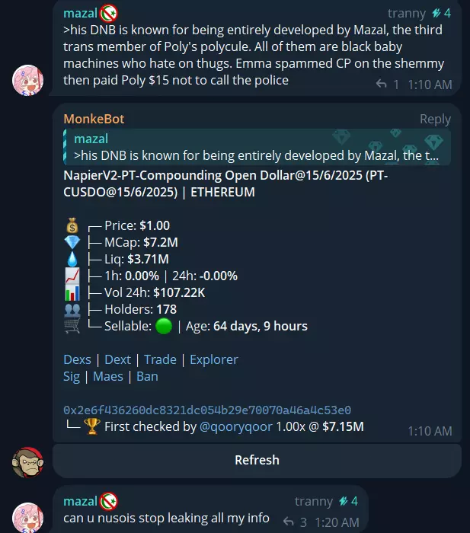Viewport: 470px width, 533px height.
Task: Jump to the quoted mazal message preview
Action: (x=257, y=147)
